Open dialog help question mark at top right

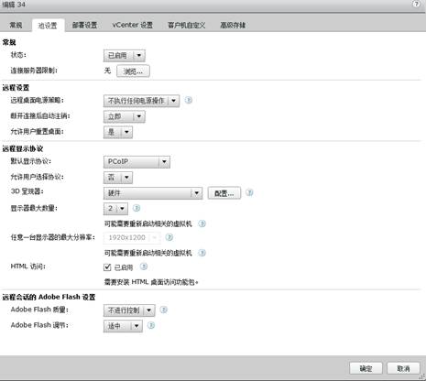click(x=416, y=4)
